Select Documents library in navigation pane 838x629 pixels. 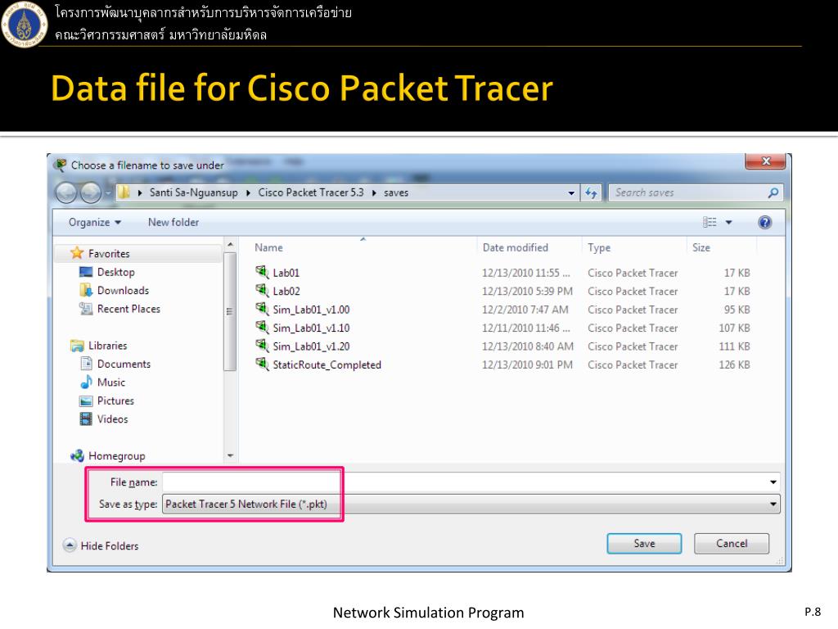point(124,364)
